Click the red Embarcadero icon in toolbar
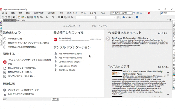Viewport: 175px width, 109px height. tap(149, 13)
